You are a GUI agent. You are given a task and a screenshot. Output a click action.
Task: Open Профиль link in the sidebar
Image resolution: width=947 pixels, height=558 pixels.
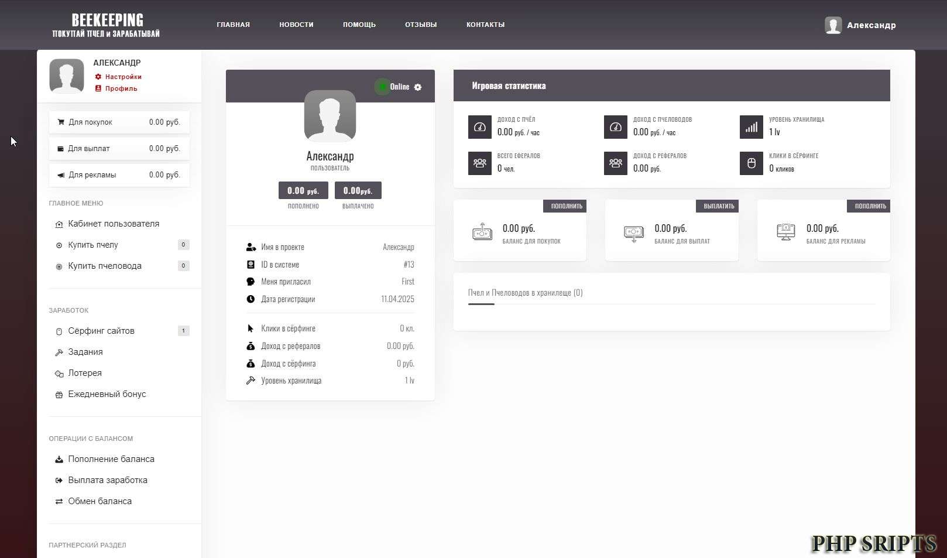pyautogui.click(x=121, y=88)
